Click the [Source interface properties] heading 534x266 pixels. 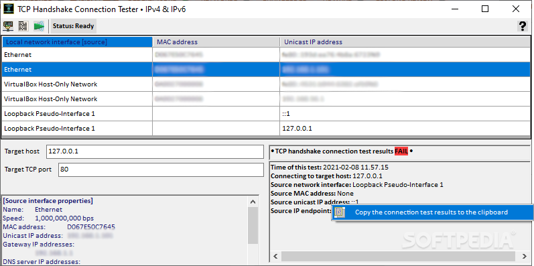[48, 200]
